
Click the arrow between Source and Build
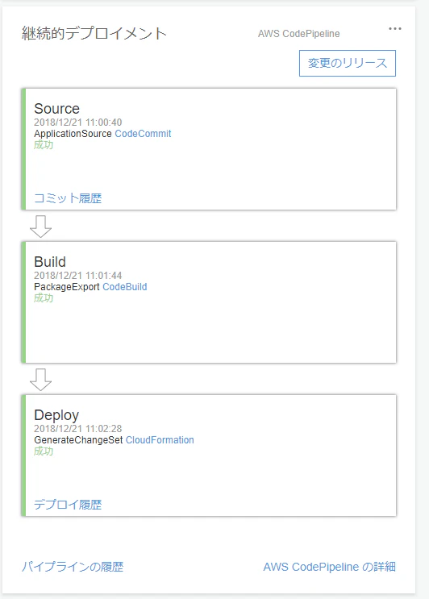click(40, 227)
